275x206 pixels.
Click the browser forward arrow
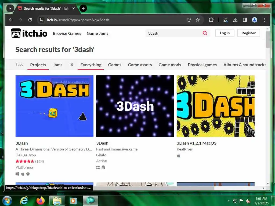pos(20,20)
